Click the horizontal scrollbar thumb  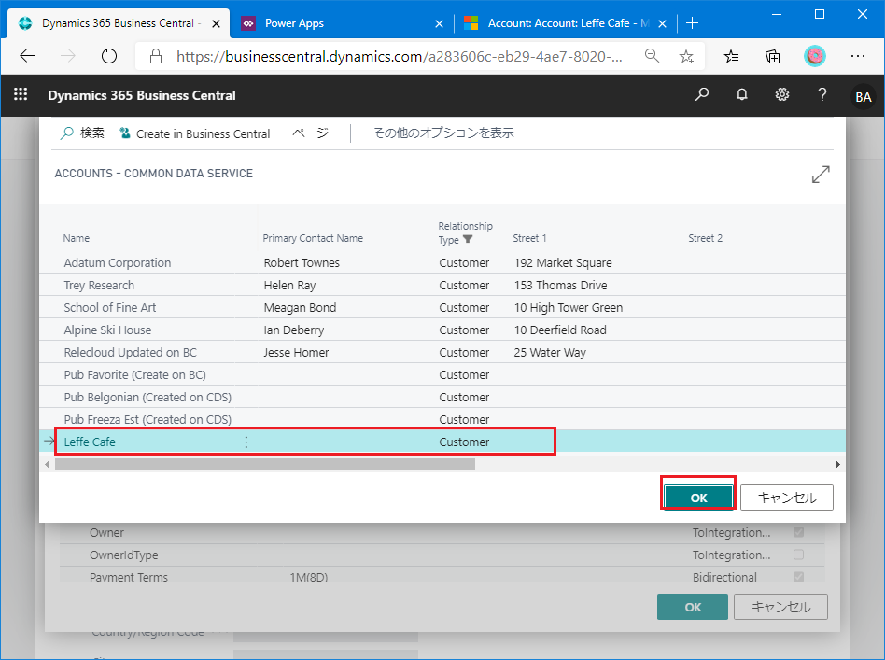pos(265,464)
